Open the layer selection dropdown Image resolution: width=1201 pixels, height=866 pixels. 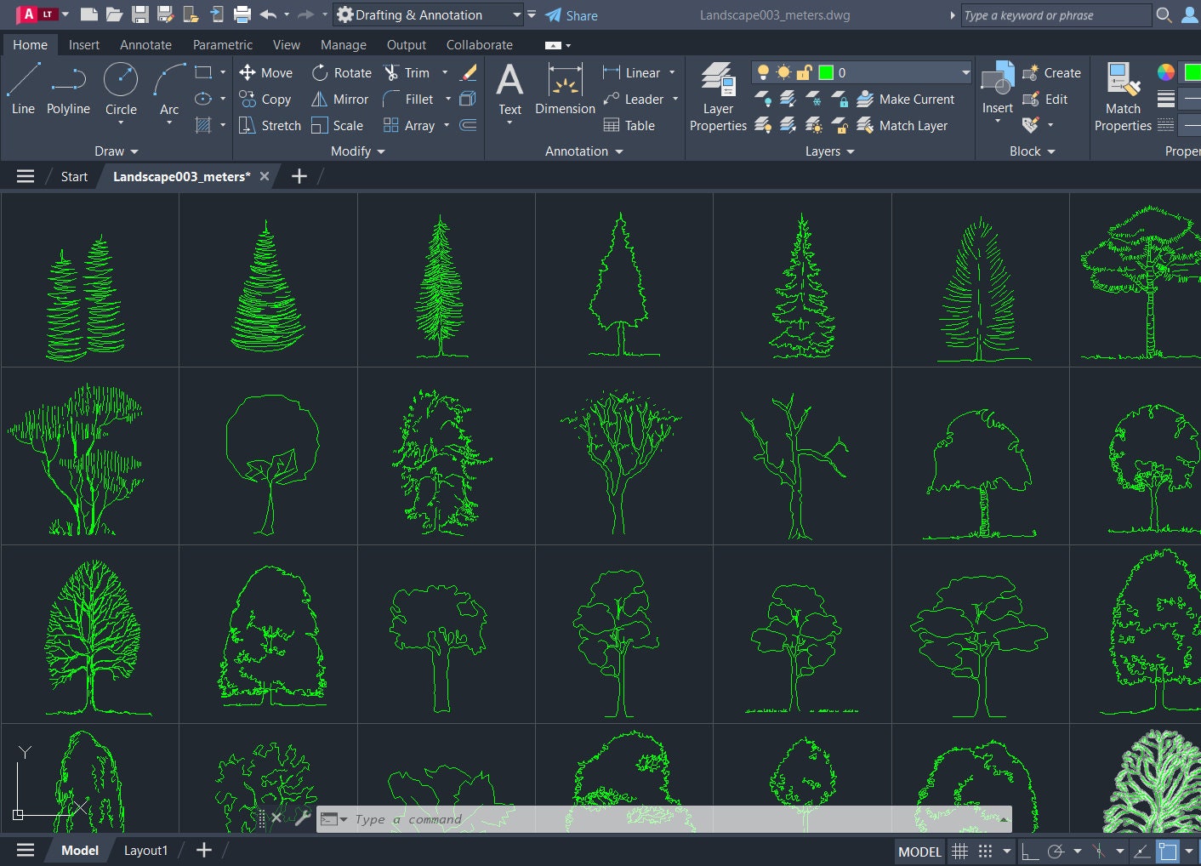(x=964, y=72)
